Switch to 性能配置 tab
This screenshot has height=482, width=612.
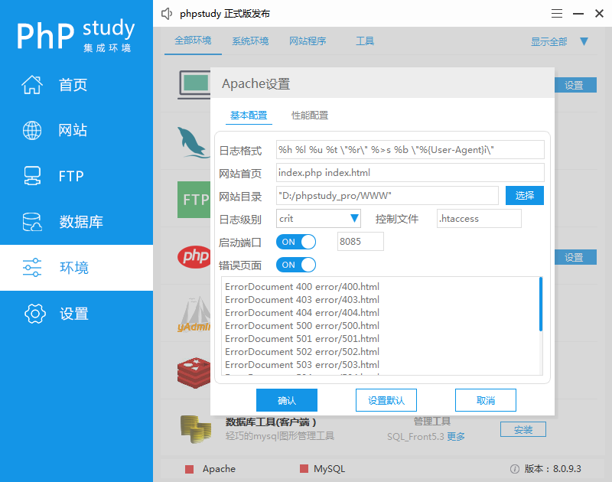click(310, 115)
